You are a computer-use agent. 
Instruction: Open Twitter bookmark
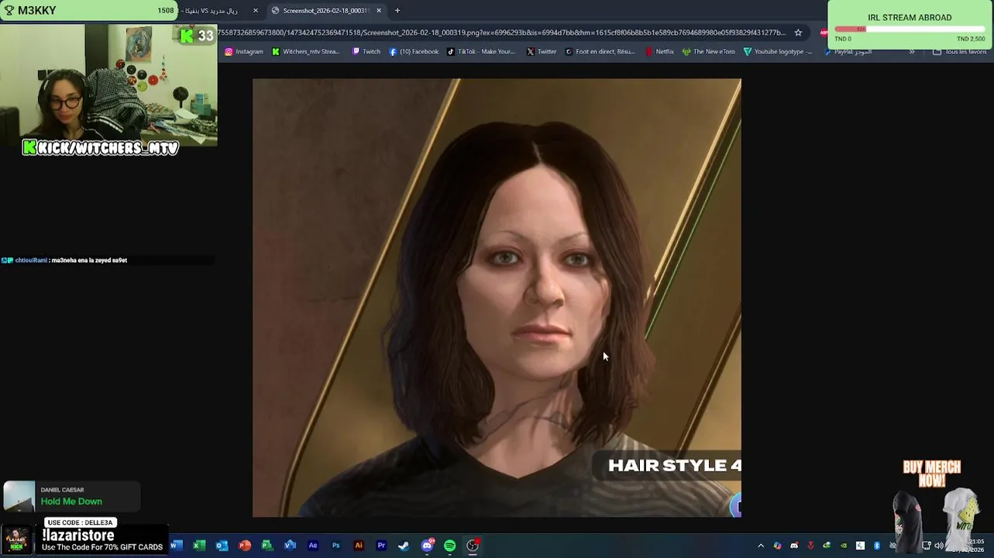click(542, 52)
